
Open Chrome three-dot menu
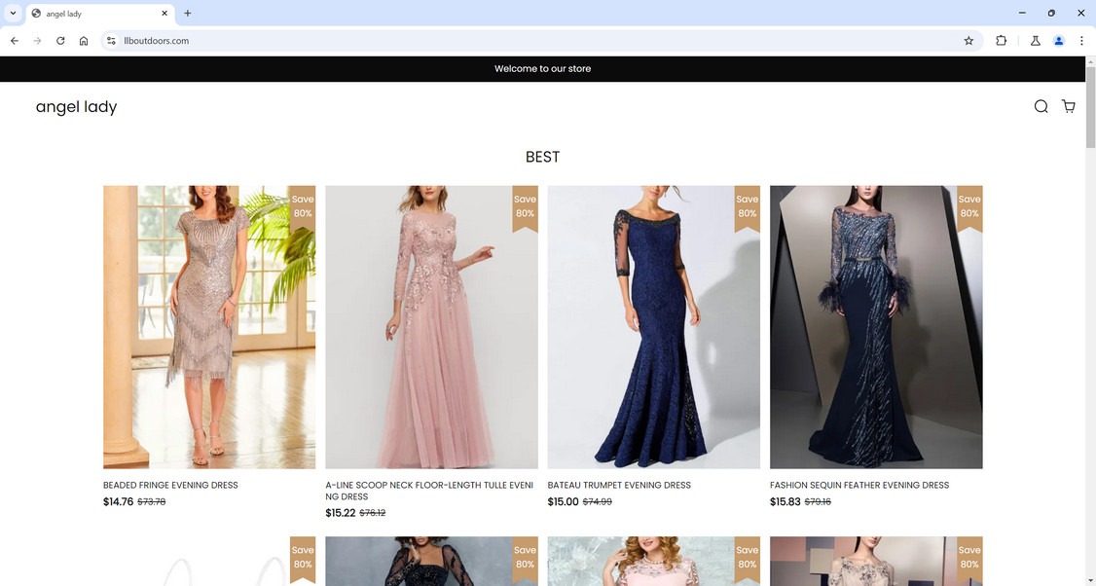click(x=1081, y=41)
